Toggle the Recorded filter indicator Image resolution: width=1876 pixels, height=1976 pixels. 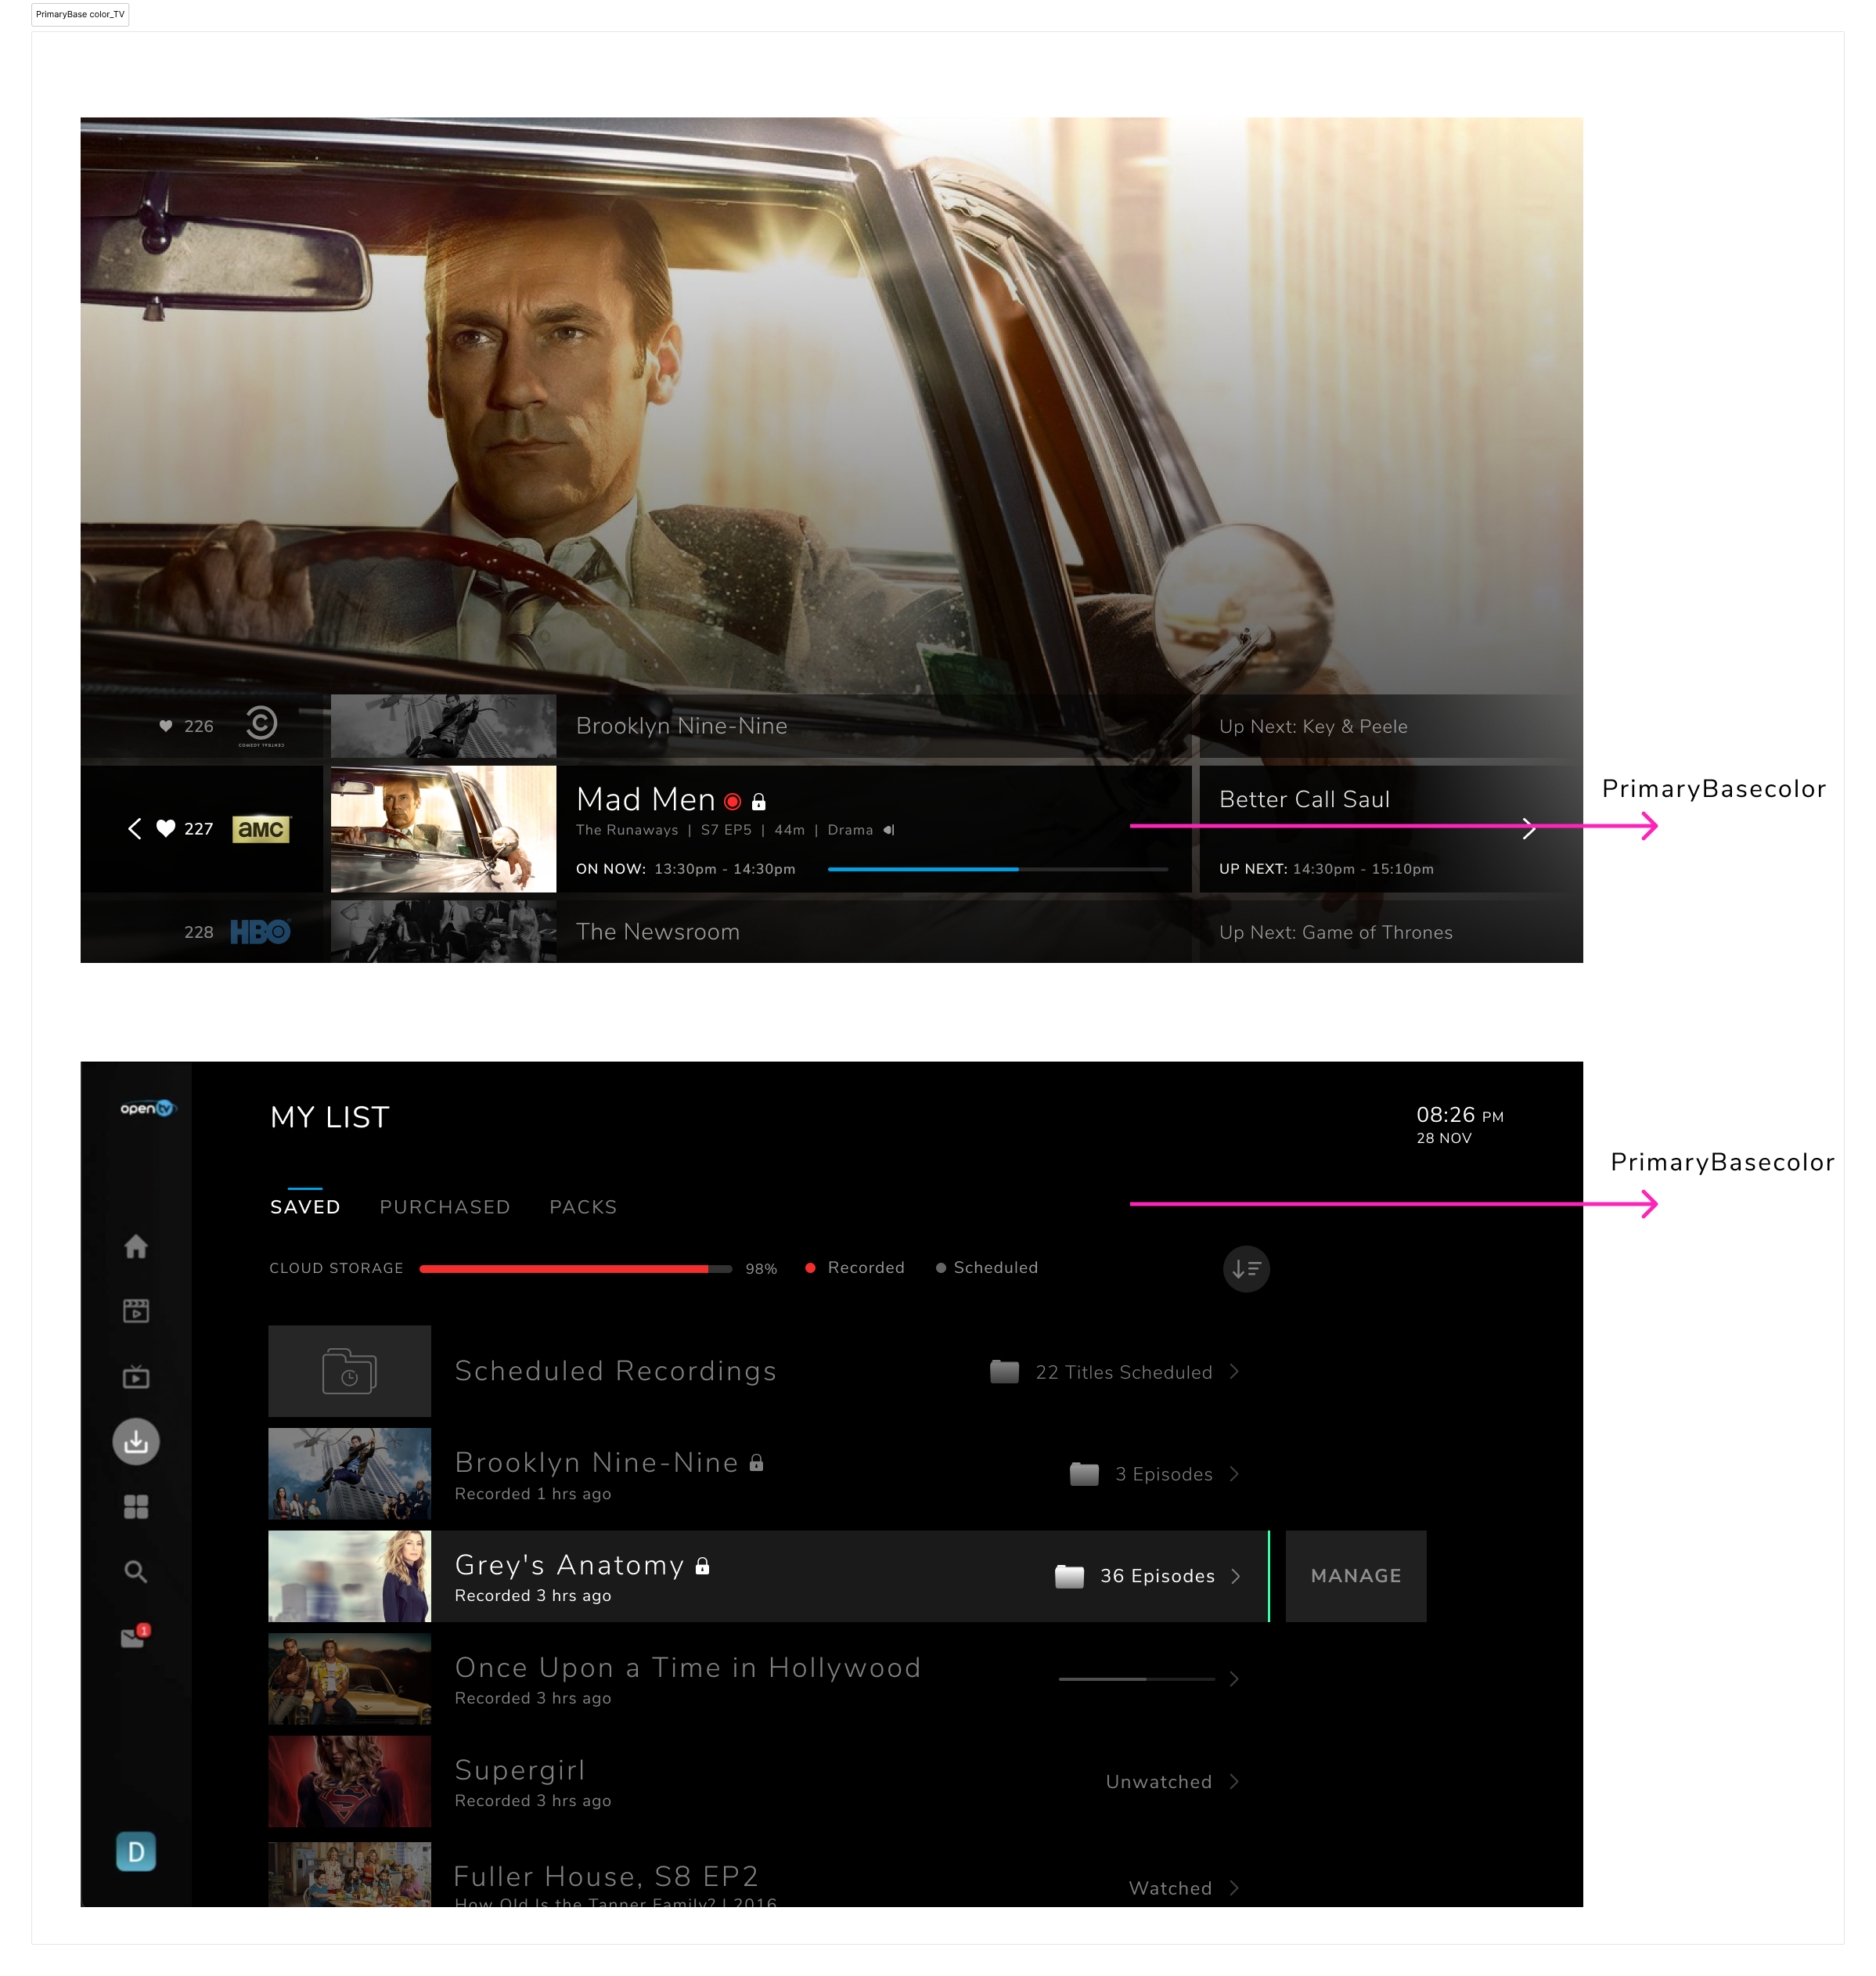tap(811, 1267)
